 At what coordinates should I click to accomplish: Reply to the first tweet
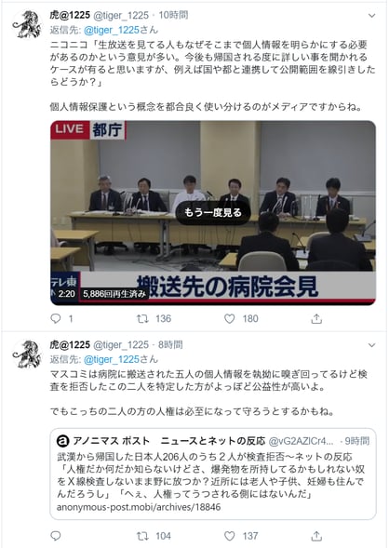tap(56, 318)
